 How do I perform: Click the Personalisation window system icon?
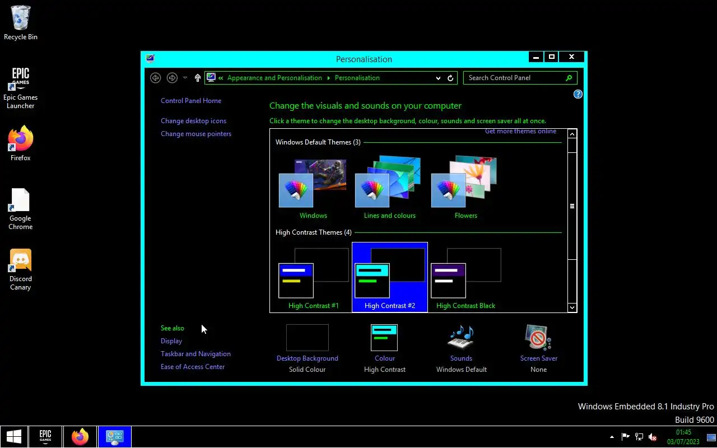coord(150,58)
